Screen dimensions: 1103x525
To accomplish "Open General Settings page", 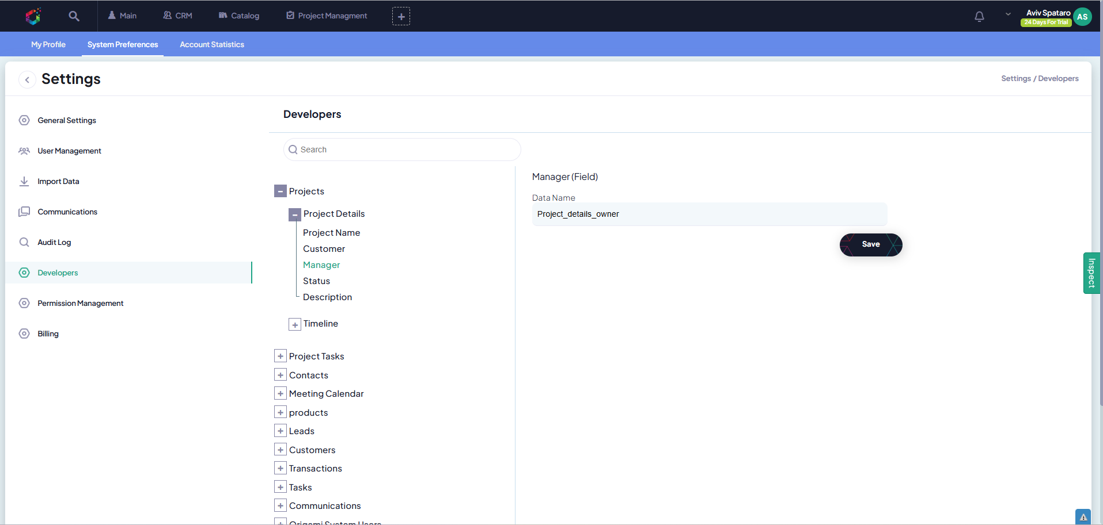I will point(67,120).
